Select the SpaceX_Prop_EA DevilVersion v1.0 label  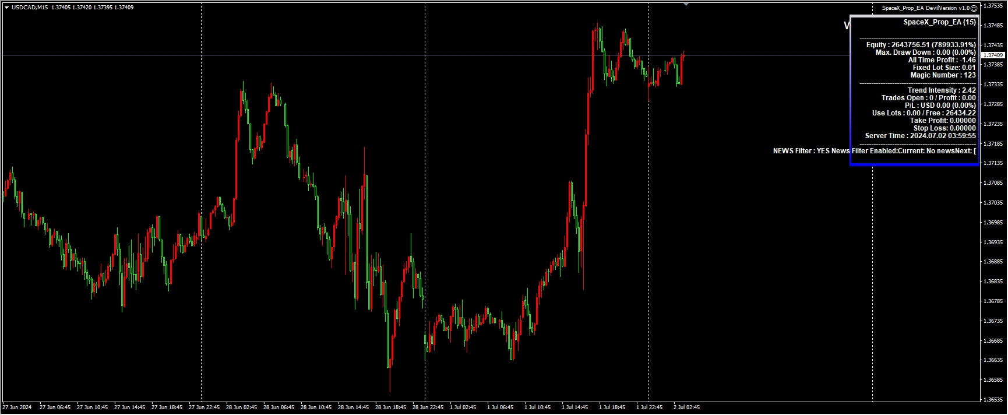pos(926,8)
